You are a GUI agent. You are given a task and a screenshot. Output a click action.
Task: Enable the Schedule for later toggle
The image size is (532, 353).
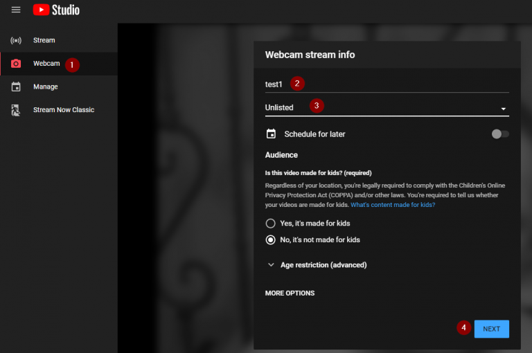[x=499, y=134]
